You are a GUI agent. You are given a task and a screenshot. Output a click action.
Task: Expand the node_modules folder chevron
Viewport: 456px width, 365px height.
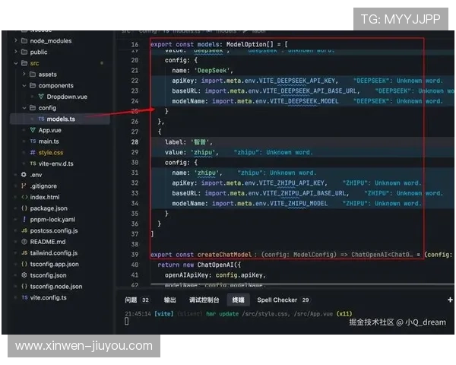(16, 41)
